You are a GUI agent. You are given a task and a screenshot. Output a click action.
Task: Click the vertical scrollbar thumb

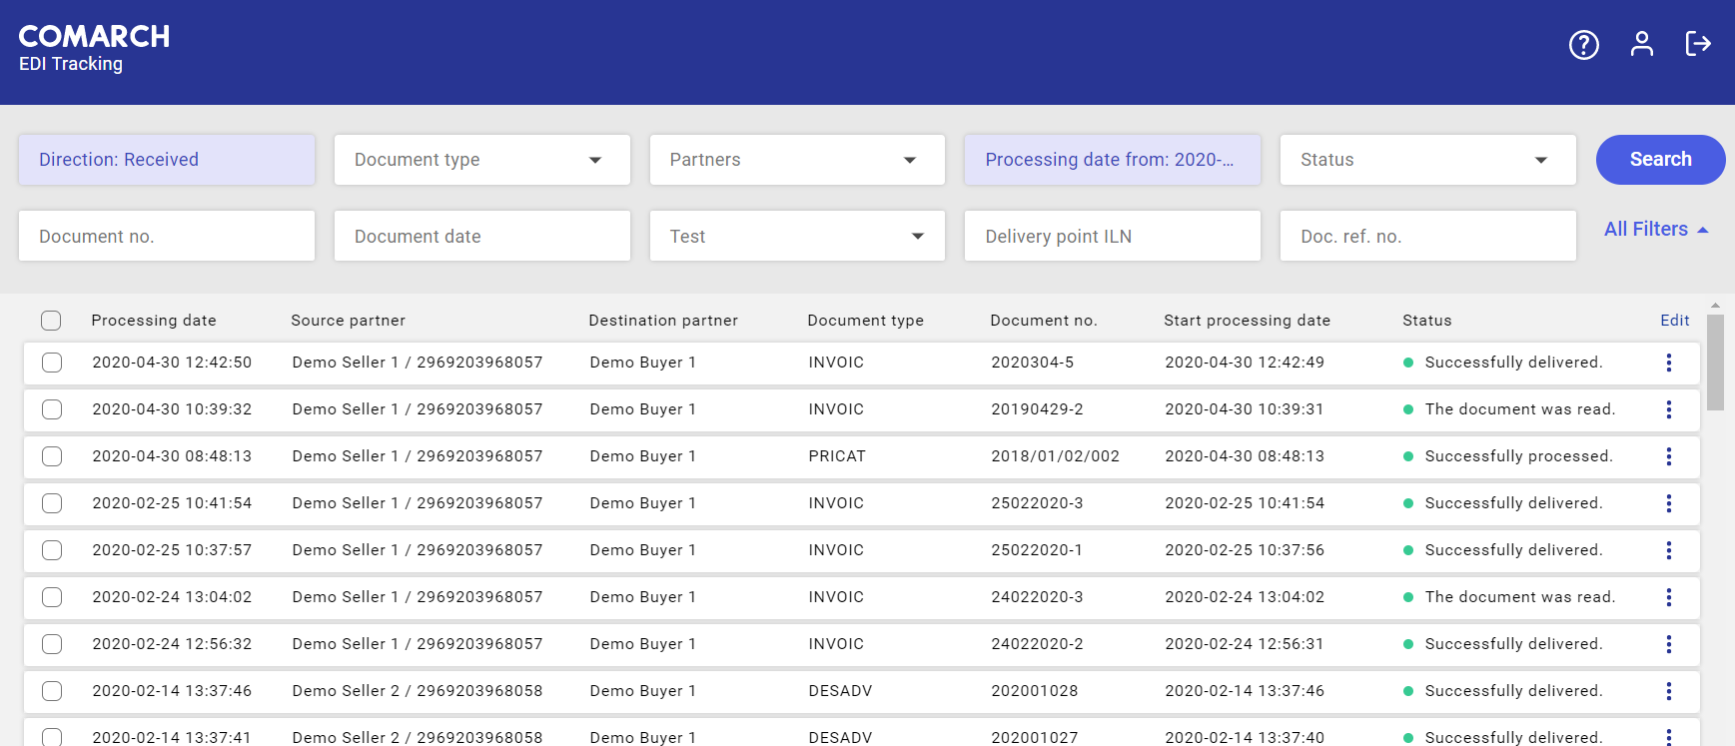[1715, 362]
